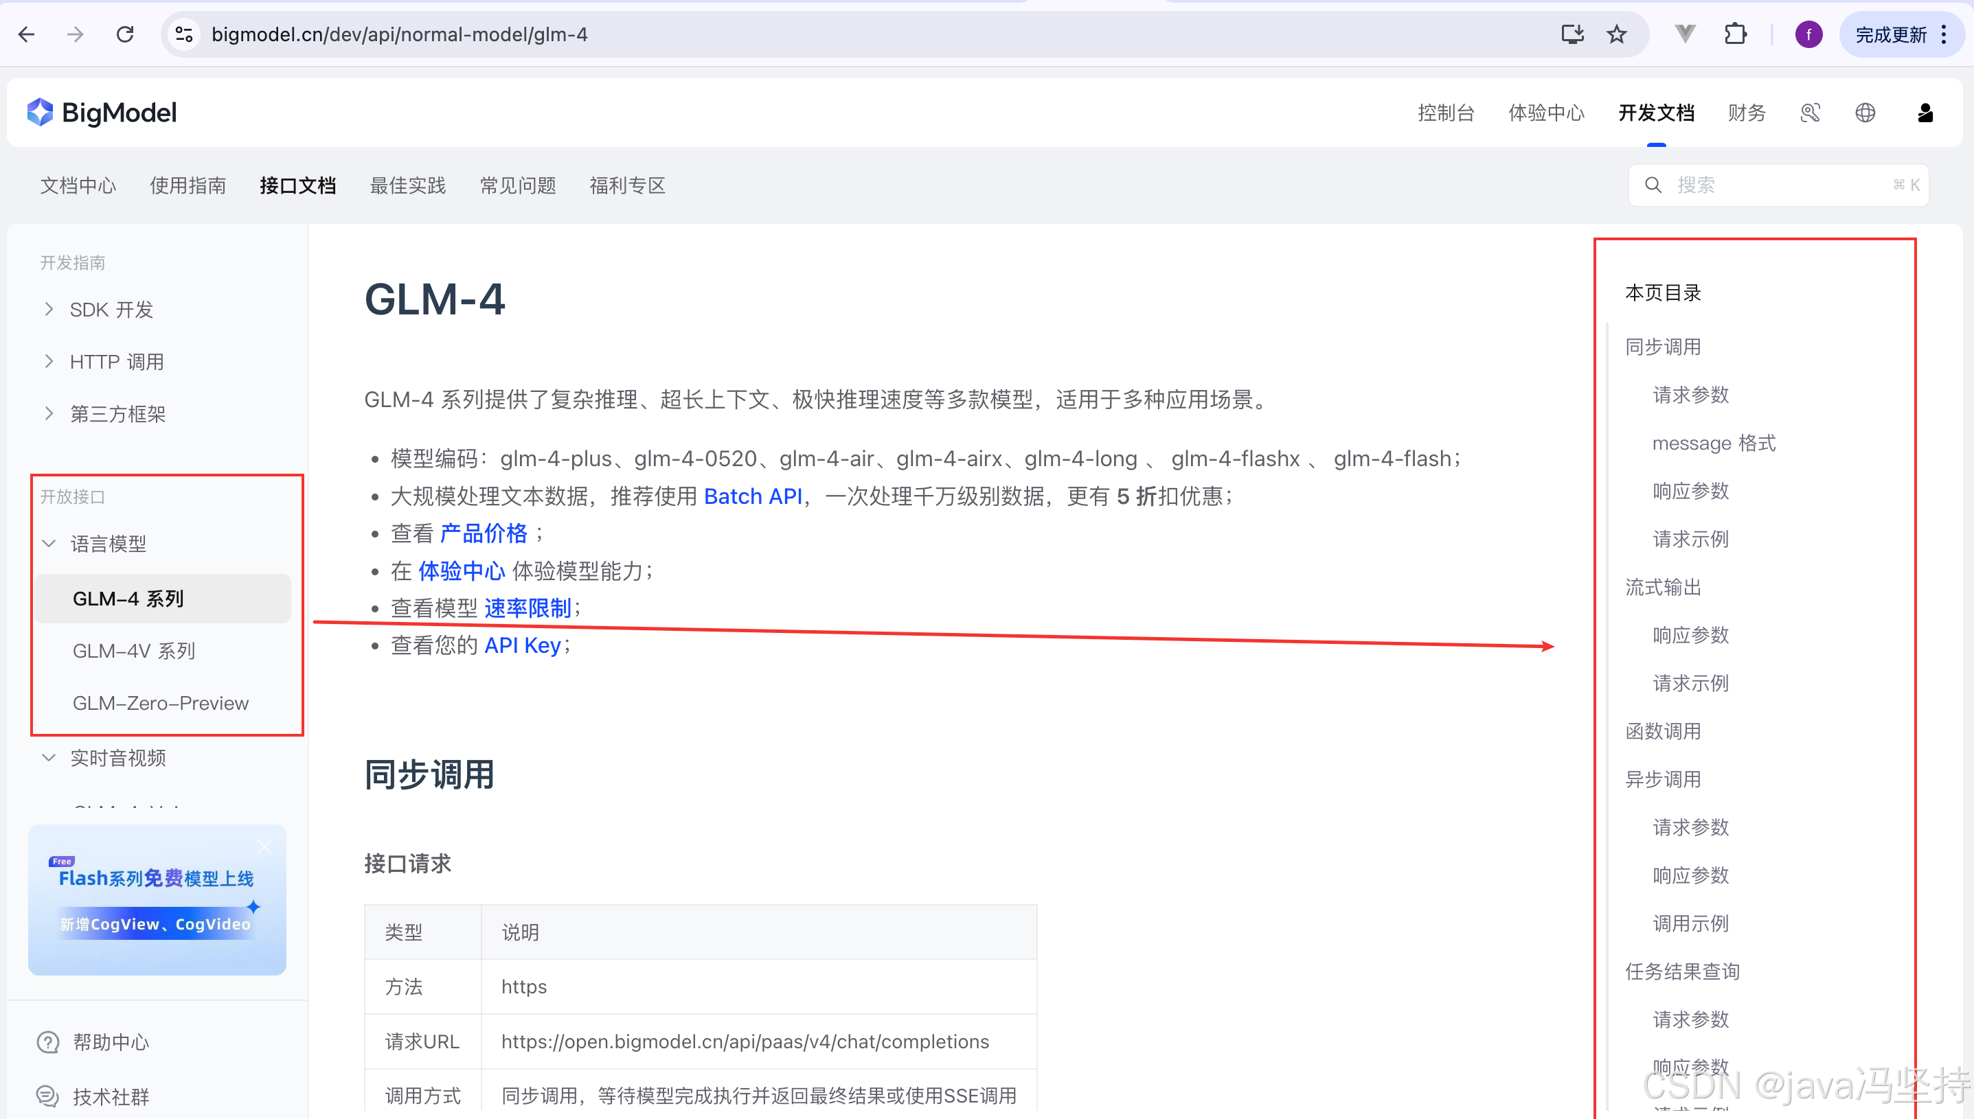Open the extensions puzzle icon
This screenshot has height=1119, width=1974.
point(1735,34)
